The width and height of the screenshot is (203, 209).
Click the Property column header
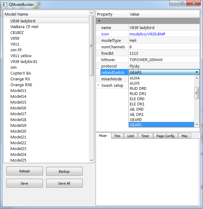(x=112, y=14)
